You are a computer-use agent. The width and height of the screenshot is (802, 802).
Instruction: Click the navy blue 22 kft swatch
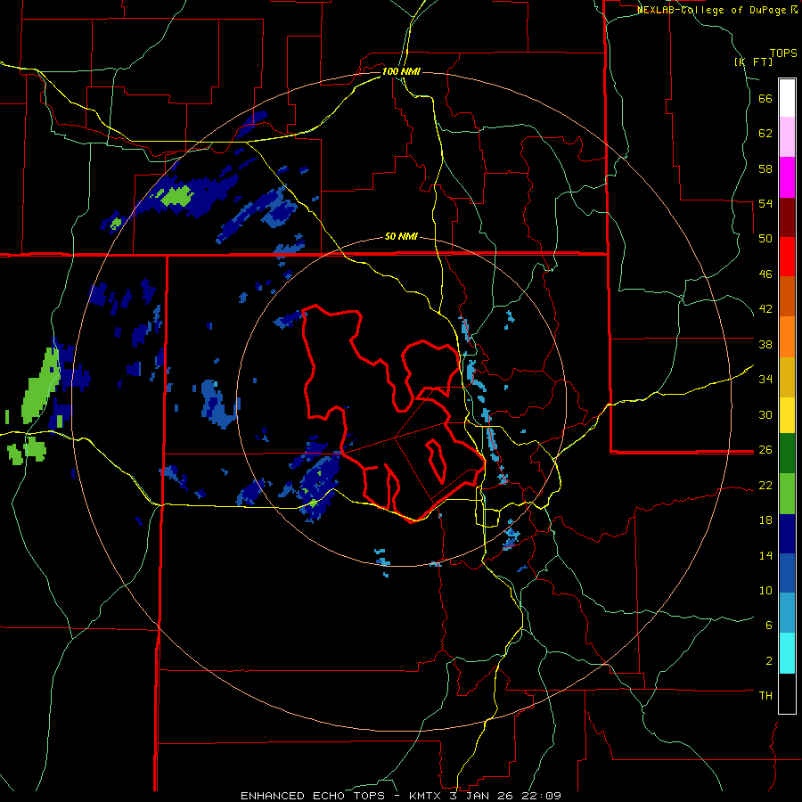[x=787, y=534]
